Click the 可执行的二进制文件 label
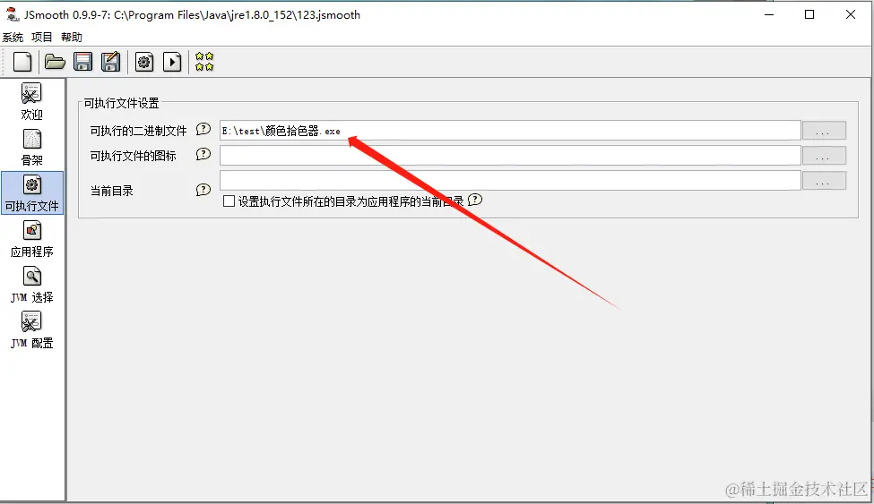This screenshot has height=504, width=874. [x=138, y=131]
